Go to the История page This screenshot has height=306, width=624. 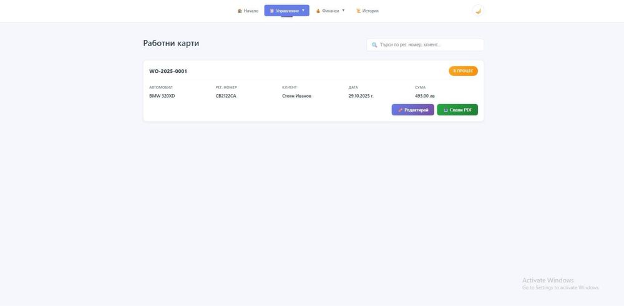coord(368,11)
